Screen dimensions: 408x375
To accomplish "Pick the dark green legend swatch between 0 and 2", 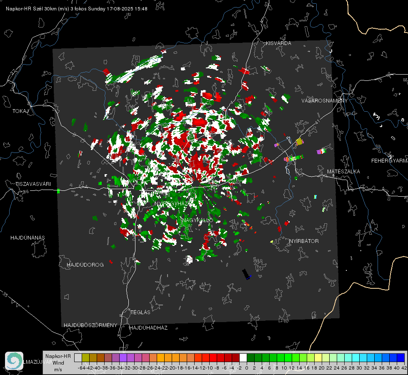I will [250, 358].
